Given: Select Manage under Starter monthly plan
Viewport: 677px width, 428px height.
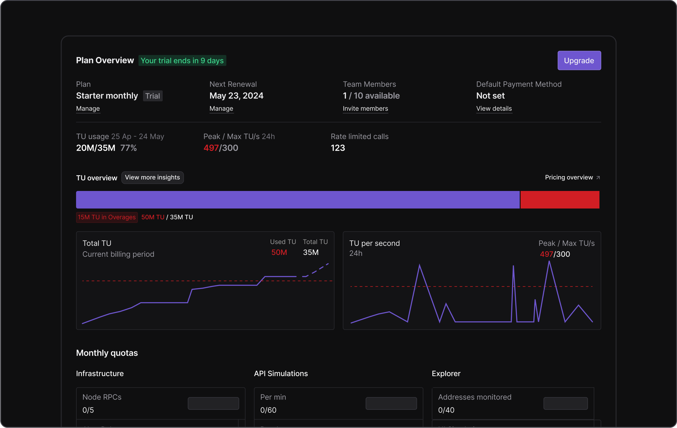Looking at the screenshot, I should pyautogui.click(x=88, y=109).
